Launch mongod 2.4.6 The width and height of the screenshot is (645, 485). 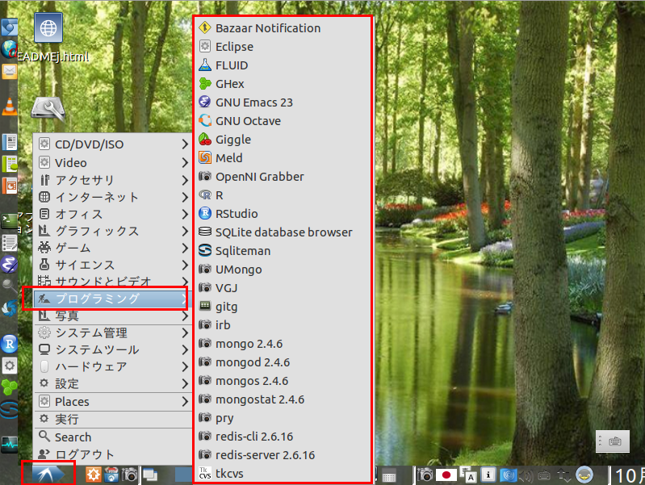[283, 362]
